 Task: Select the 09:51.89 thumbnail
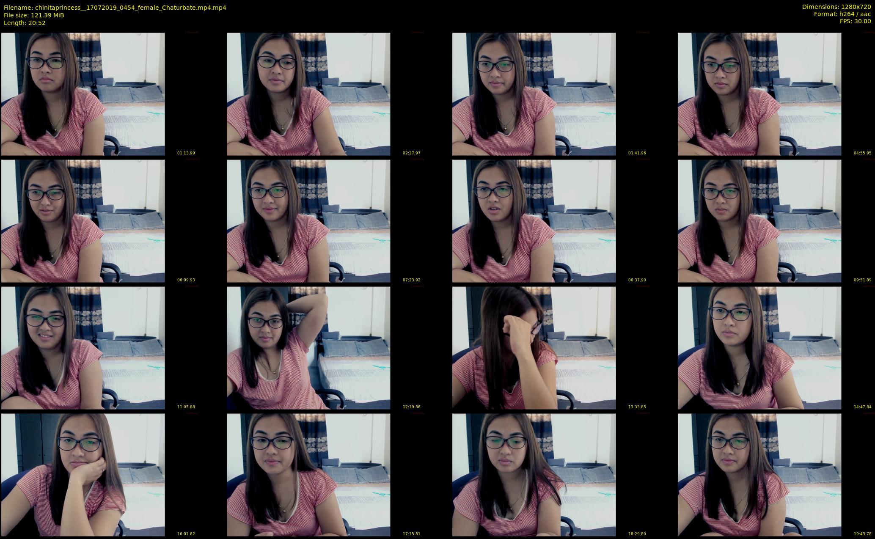tap(759, 221)
